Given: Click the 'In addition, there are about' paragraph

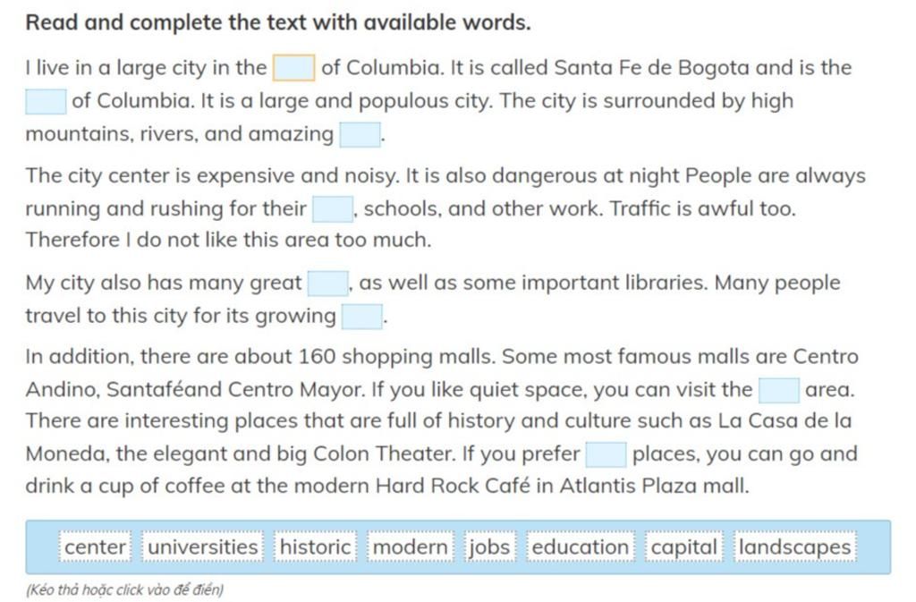Looking at the screenshot, I should [x=442, y=421].
